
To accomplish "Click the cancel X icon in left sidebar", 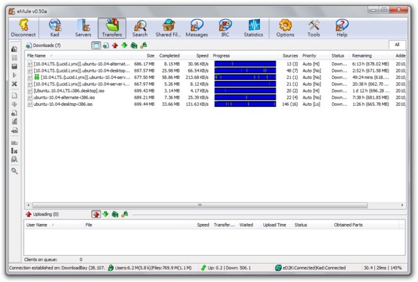I will click(x=14, y=84).
